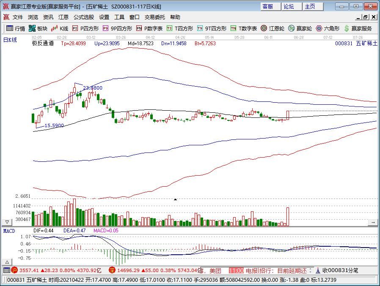Click the 000831 五矿稀土 stock label

click(356, 44)
